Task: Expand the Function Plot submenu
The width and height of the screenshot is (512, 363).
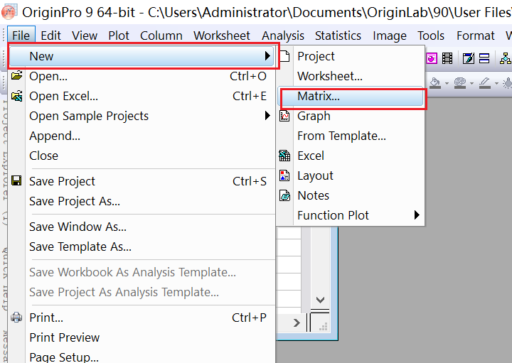Action: point(351,215)
